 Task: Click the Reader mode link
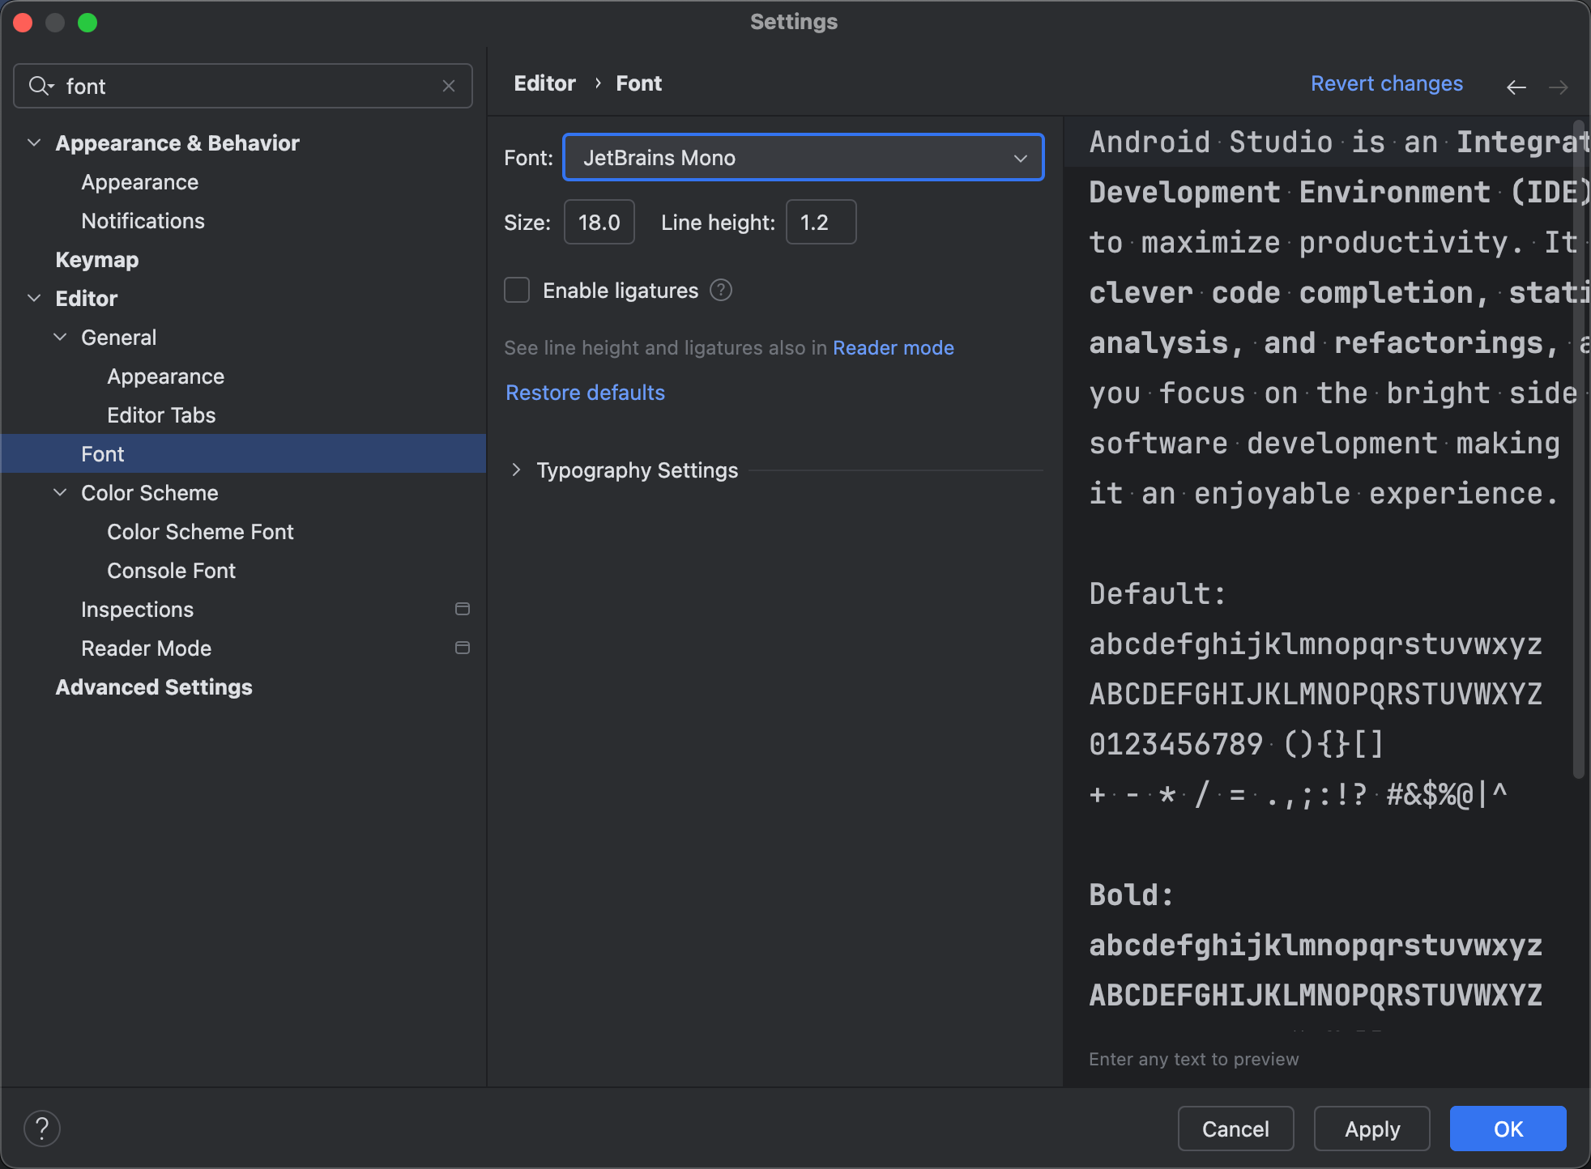893,348
